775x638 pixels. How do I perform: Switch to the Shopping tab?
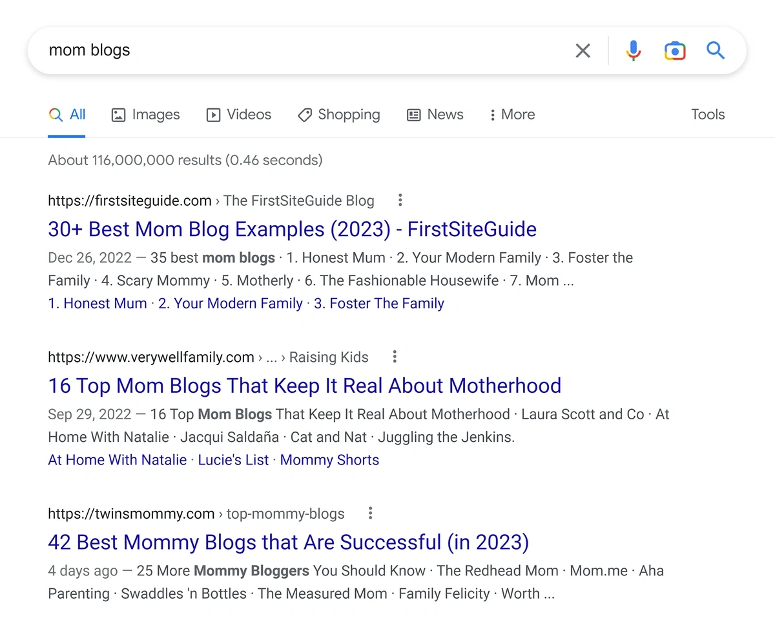[x=338, y=115]
